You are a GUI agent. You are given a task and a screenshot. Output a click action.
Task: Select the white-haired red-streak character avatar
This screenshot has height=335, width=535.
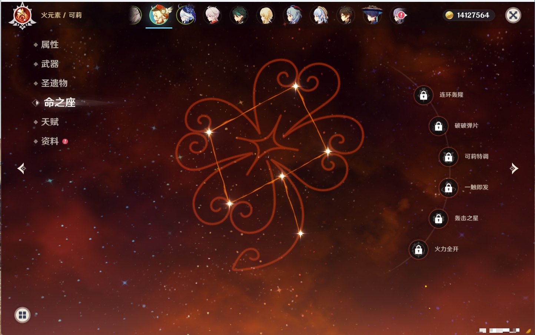point(213,15)
